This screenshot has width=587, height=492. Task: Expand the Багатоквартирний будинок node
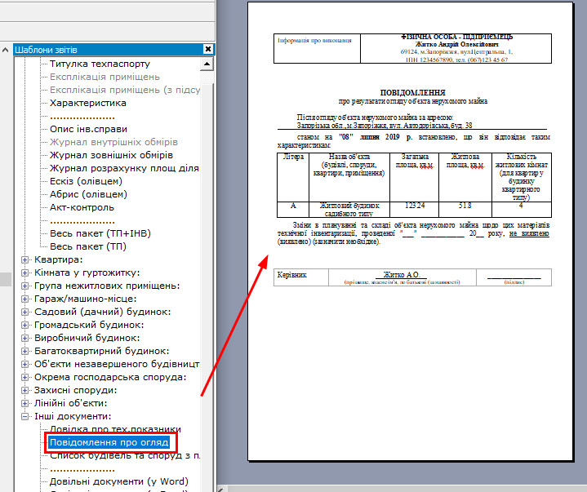pyautogui.click(x=24, y=351)
